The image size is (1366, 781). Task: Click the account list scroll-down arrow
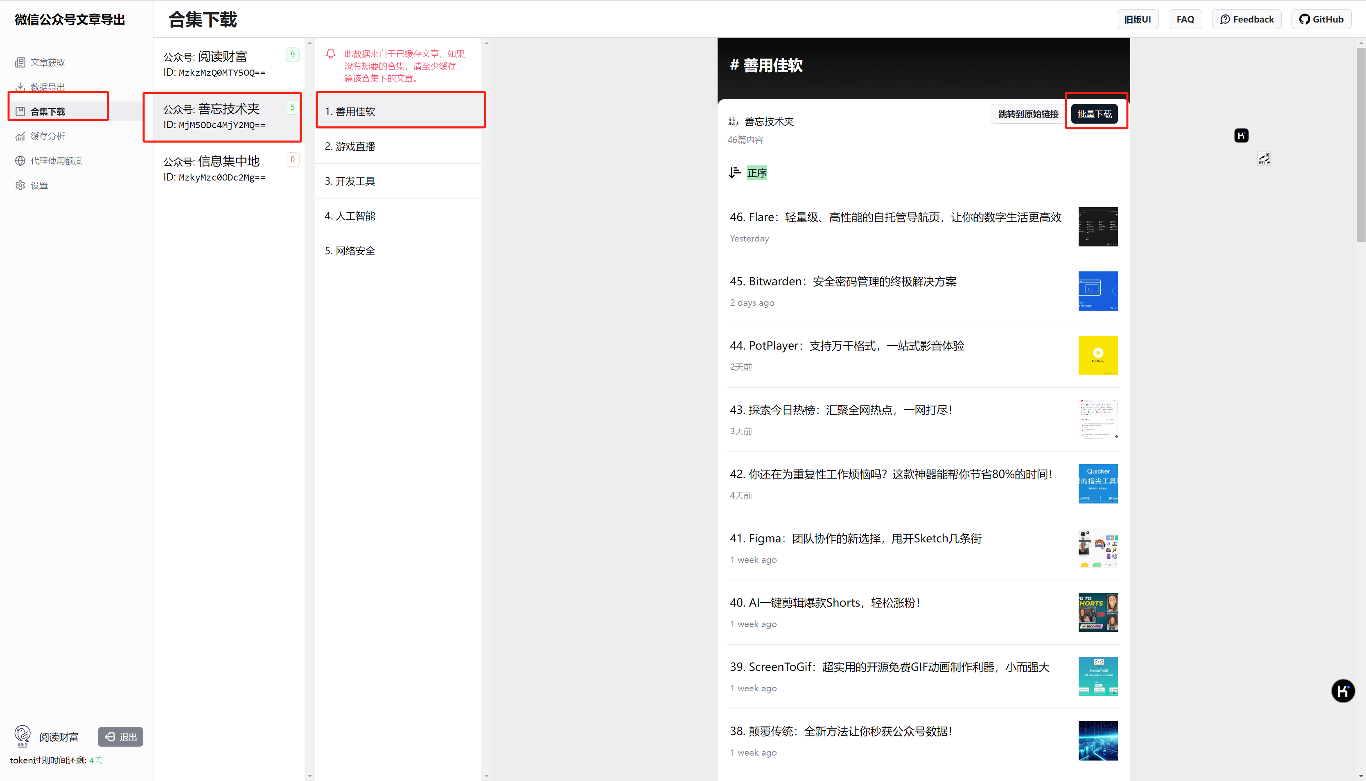(309, 776)
